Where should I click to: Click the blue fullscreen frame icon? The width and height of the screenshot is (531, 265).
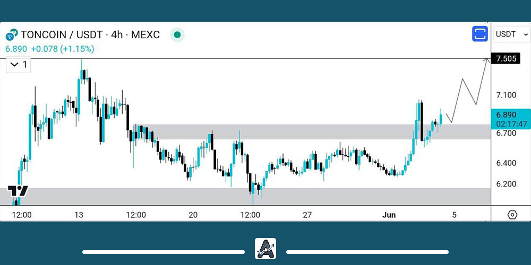[x=480, y=34]
